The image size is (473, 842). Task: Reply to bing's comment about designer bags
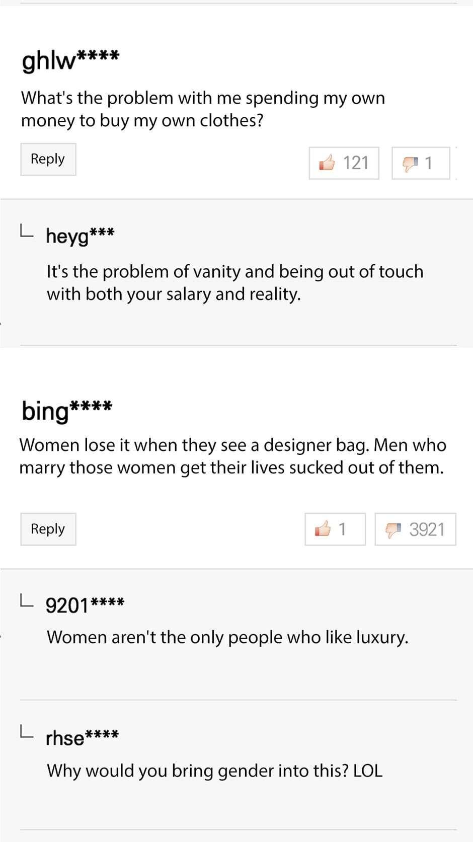[48, 529]
